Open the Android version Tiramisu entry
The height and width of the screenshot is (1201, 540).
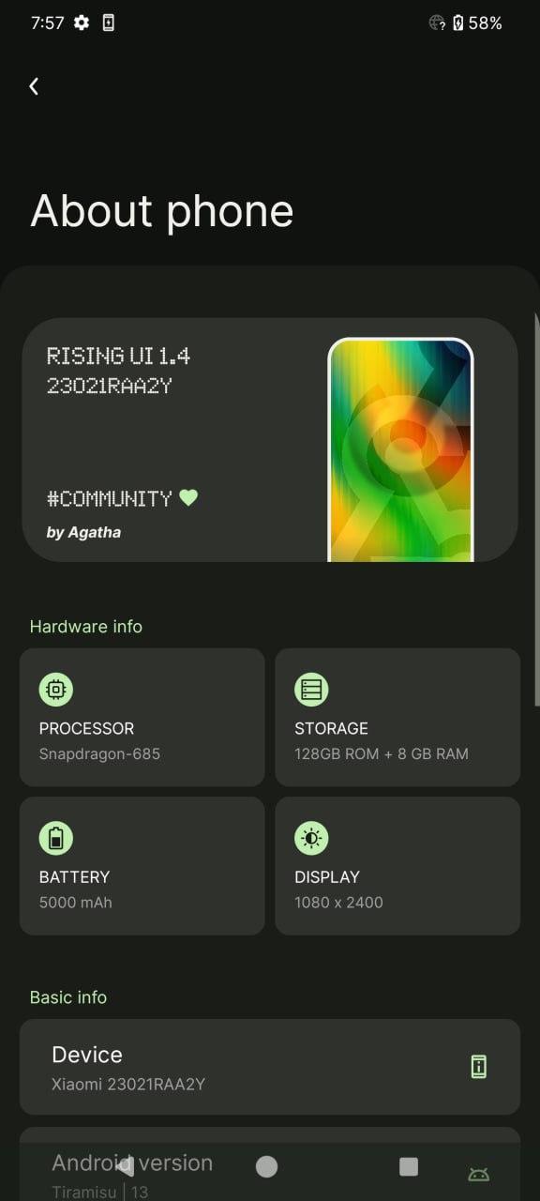pyautogui.click(x=270, y=1163)
